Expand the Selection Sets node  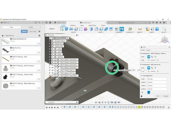coord(50,46)
